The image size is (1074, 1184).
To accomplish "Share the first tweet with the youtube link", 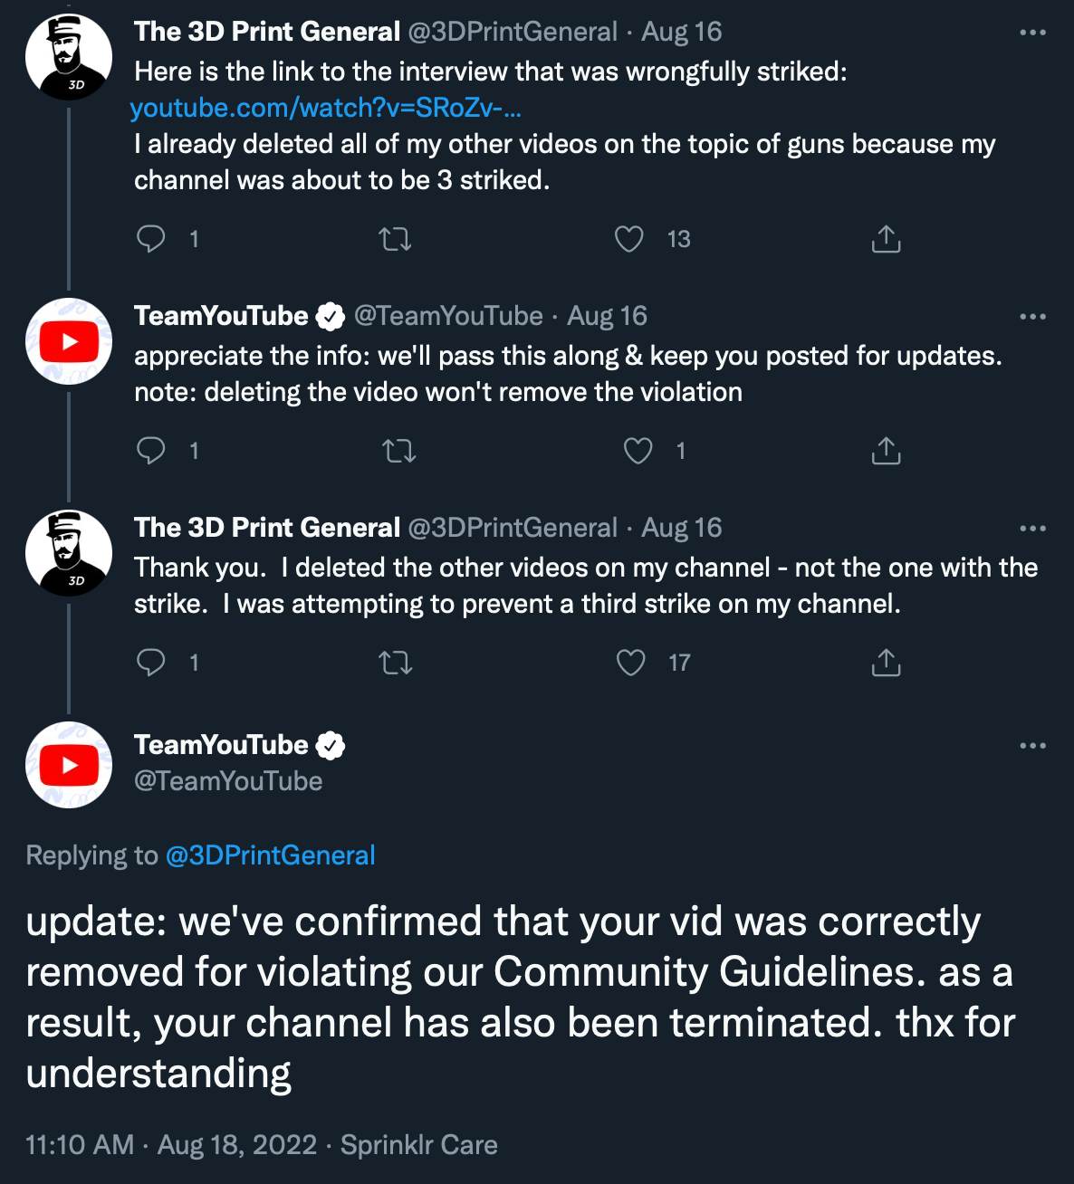I will pyautogui.click(x=886, y=239).
